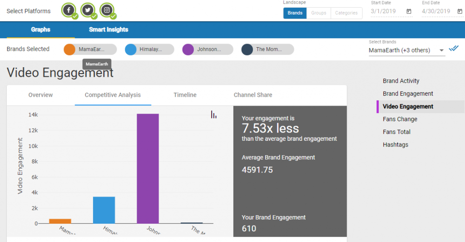The height and width of the screenshot is (242, 465).
Task: Go to Fans Change in sidebar
Action: pos(400,119)
